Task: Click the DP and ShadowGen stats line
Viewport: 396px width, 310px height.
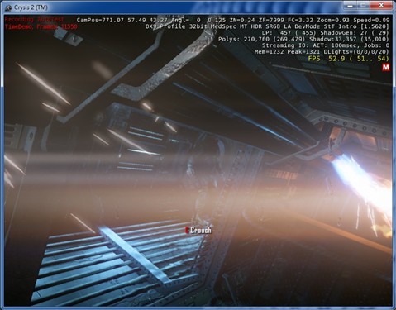Action: click(326, 33)
